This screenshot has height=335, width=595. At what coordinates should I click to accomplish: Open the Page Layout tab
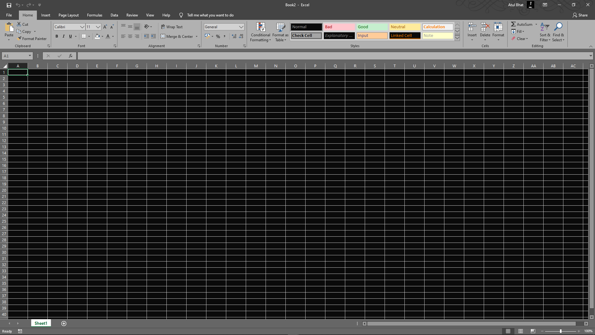click(68, 15)
